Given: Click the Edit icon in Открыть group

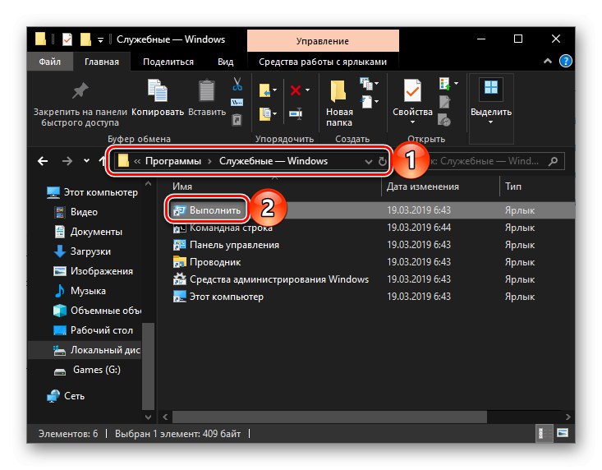Looking at the screenshot, I should pos(444,102).
